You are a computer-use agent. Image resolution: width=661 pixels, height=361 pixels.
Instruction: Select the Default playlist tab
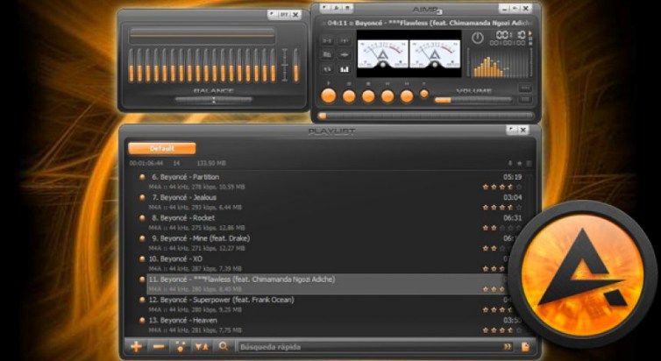(x=161, y=148)
